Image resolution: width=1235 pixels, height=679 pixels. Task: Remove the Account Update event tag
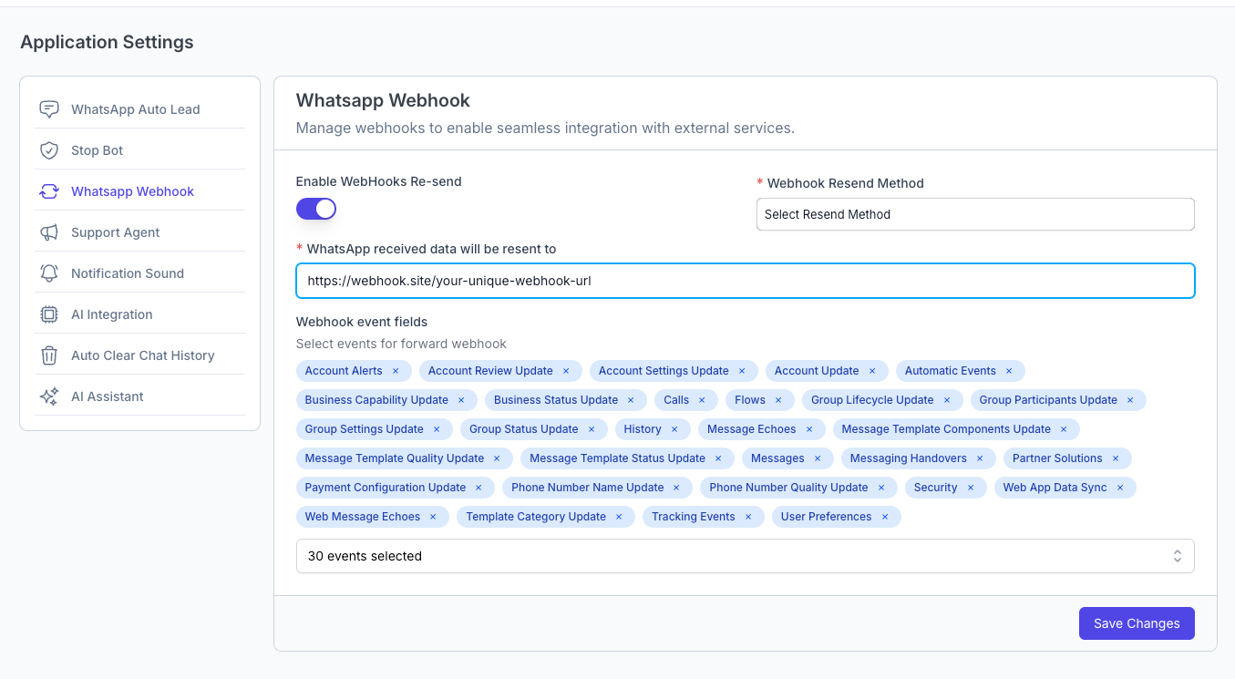tap(872, 371)
